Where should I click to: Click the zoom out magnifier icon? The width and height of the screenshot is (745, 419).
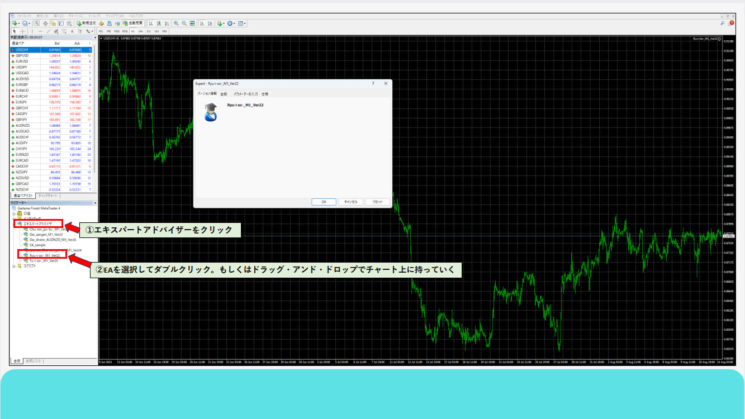pyautogui.click(x=184, y=23)
